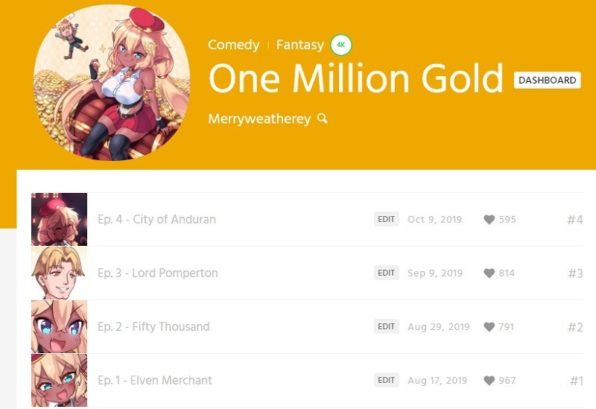
Task: Select the Comedy genre link
Action: point(233,45)
